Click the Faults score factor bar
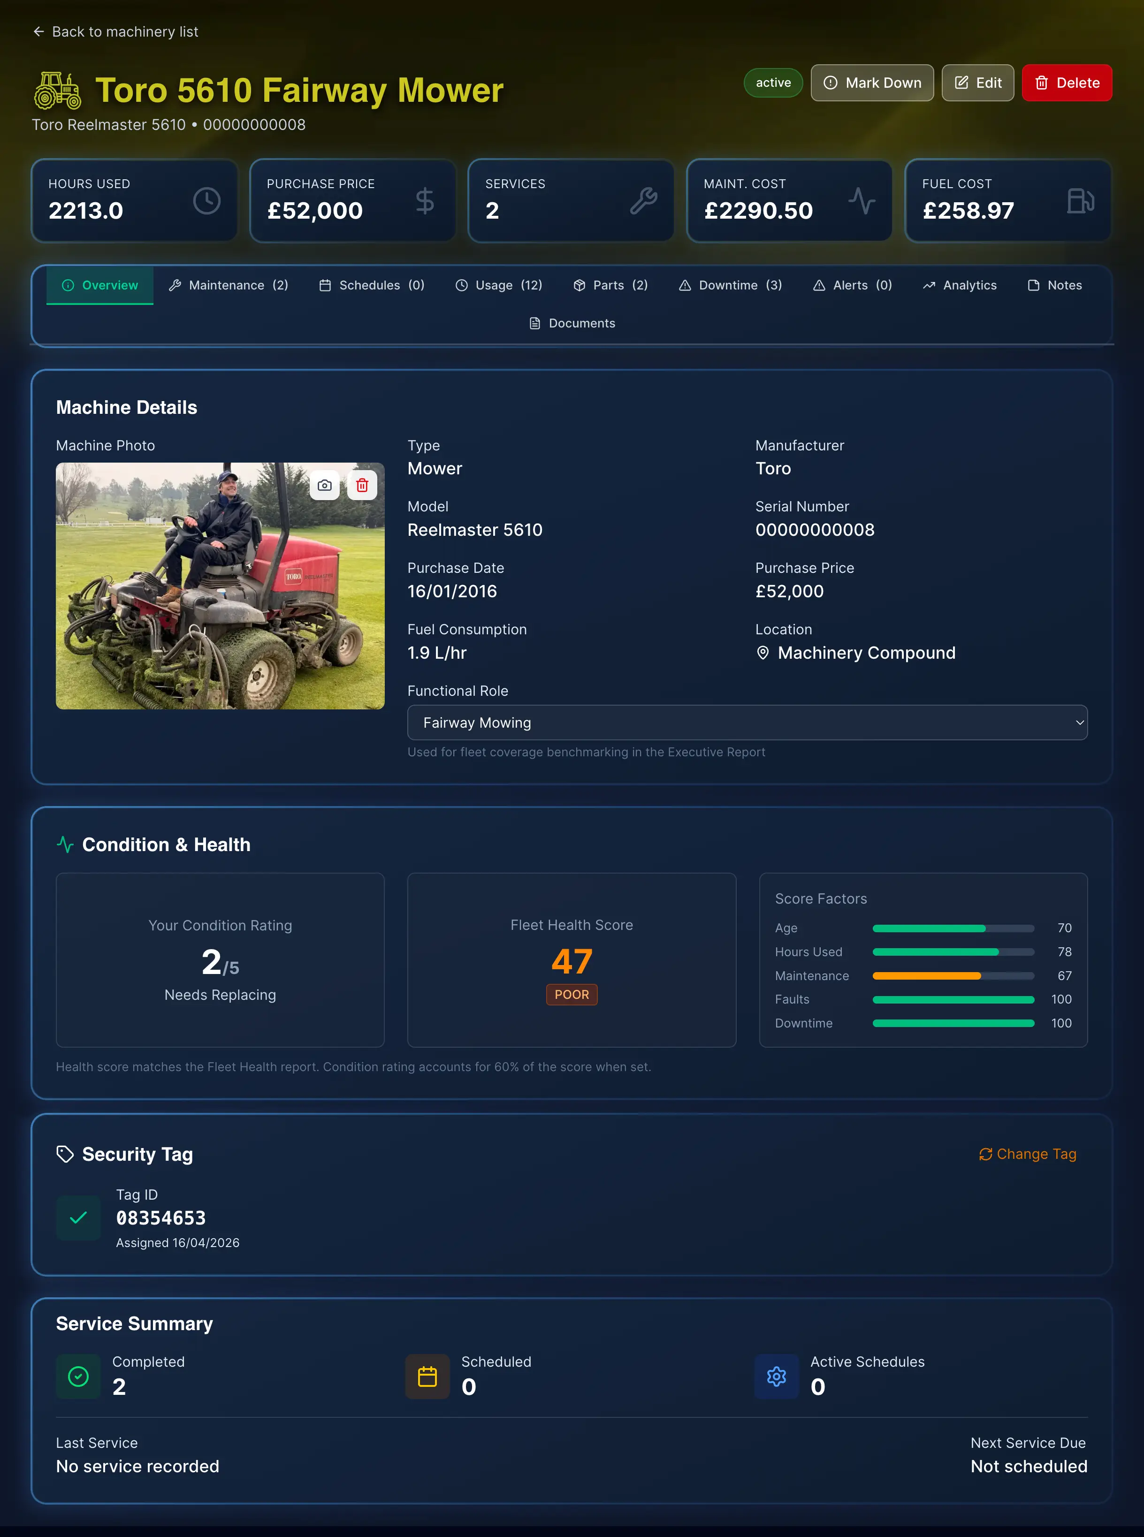The height and width of the screenshot is (1537, 1144). 953,1000
